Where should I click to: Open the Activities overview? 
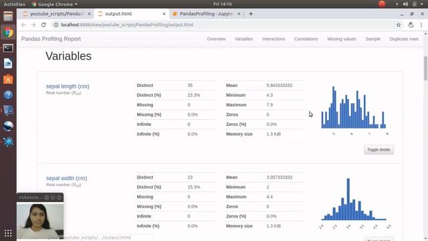click(14, 4)
